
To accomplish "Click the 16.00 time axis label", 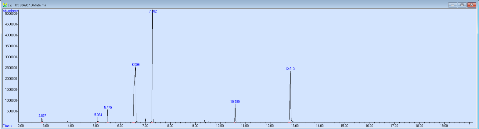I will [369, 126].
